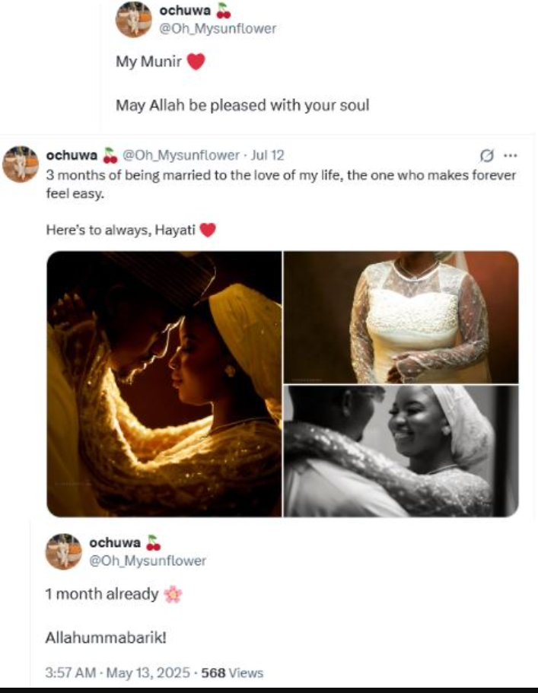
Task: Click the Grok icon on Jul 12 tweet
Action: tap(487, 155)
